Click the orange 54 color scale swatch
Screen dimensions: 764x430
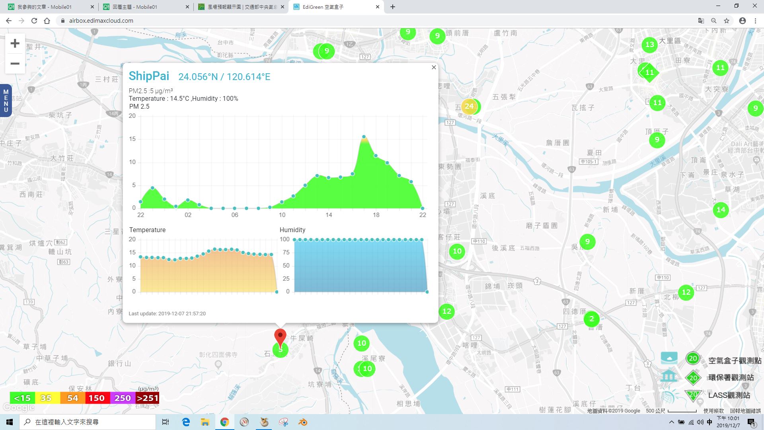[x=72, y=398]
